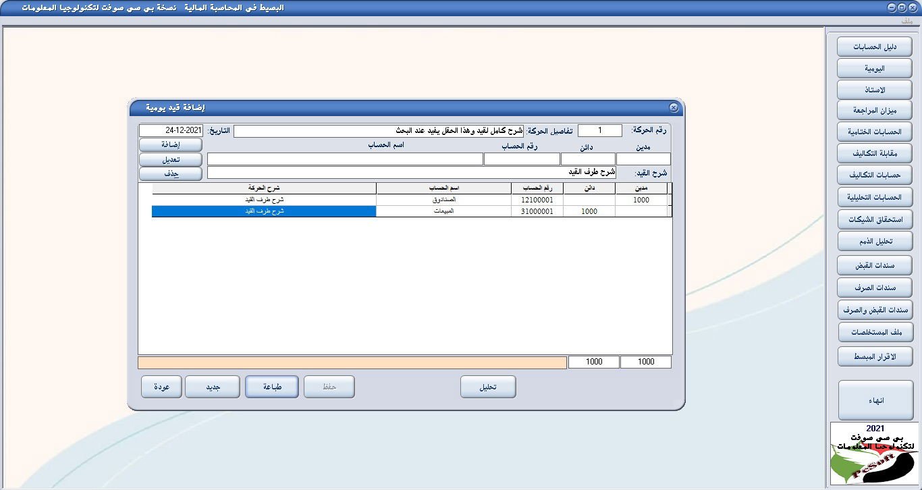Open حسابات التكاليف from the sidebar
The image size is (922, 490).
[x=874, y=175]
